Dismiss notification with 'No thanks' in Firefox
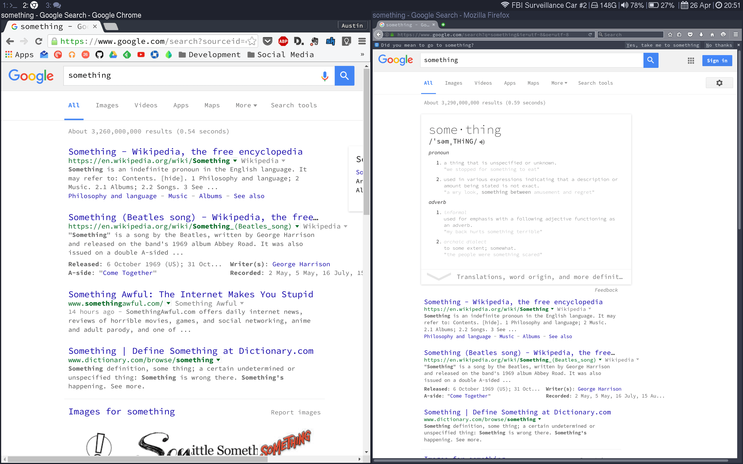 [719, 45]
